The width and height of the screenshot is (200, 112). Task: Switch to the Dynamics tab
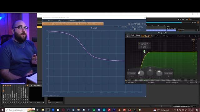(90, 24)
